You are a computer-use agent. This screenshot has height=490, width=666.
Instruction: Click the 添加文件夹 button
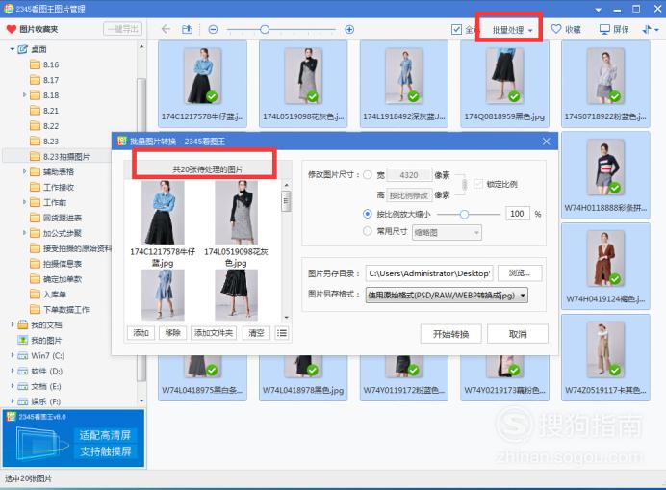[x=214, y=333]
